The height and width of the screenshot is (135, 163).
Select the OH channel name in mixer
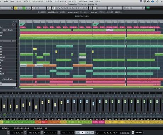click(x=120, y=122)
